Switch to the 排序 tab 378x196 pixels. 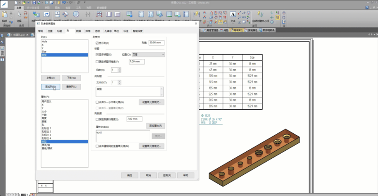coord(88,31)
